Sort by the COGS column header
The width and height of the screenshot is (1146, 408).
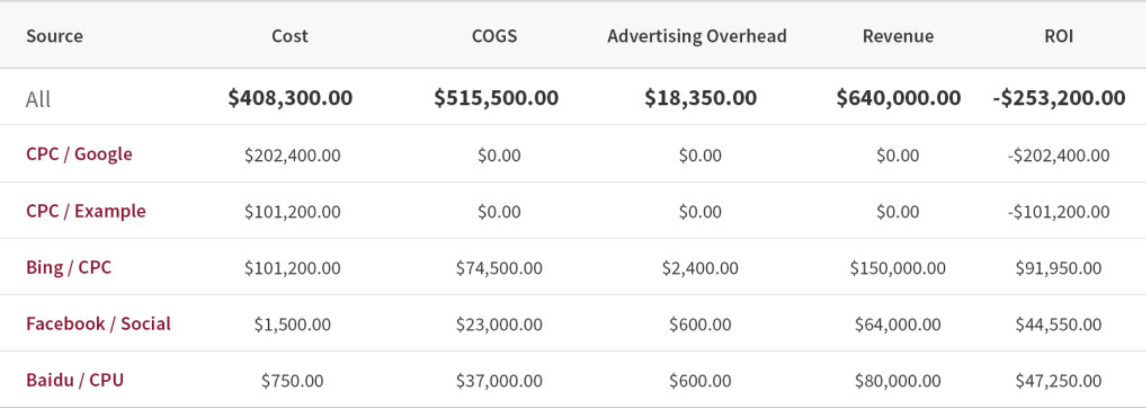coord(494,36)
